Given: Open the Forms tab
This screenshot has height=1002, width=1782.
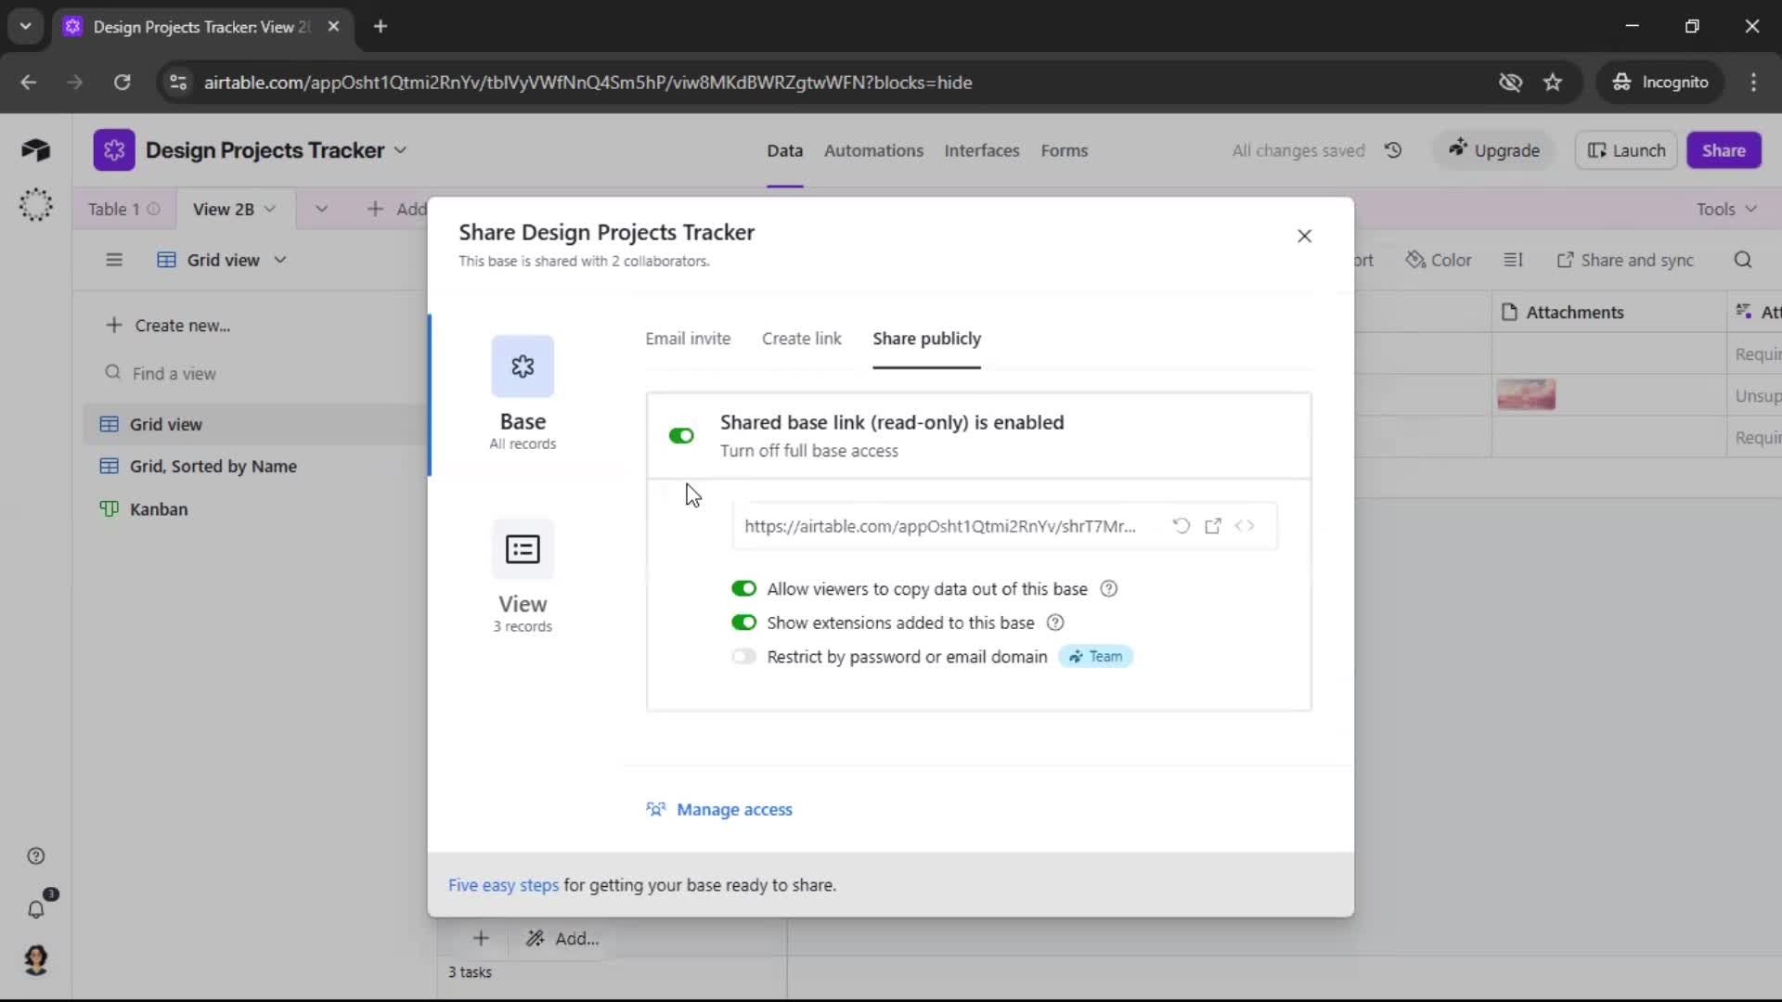Looking at the screenshot, I should (1064, 150).
